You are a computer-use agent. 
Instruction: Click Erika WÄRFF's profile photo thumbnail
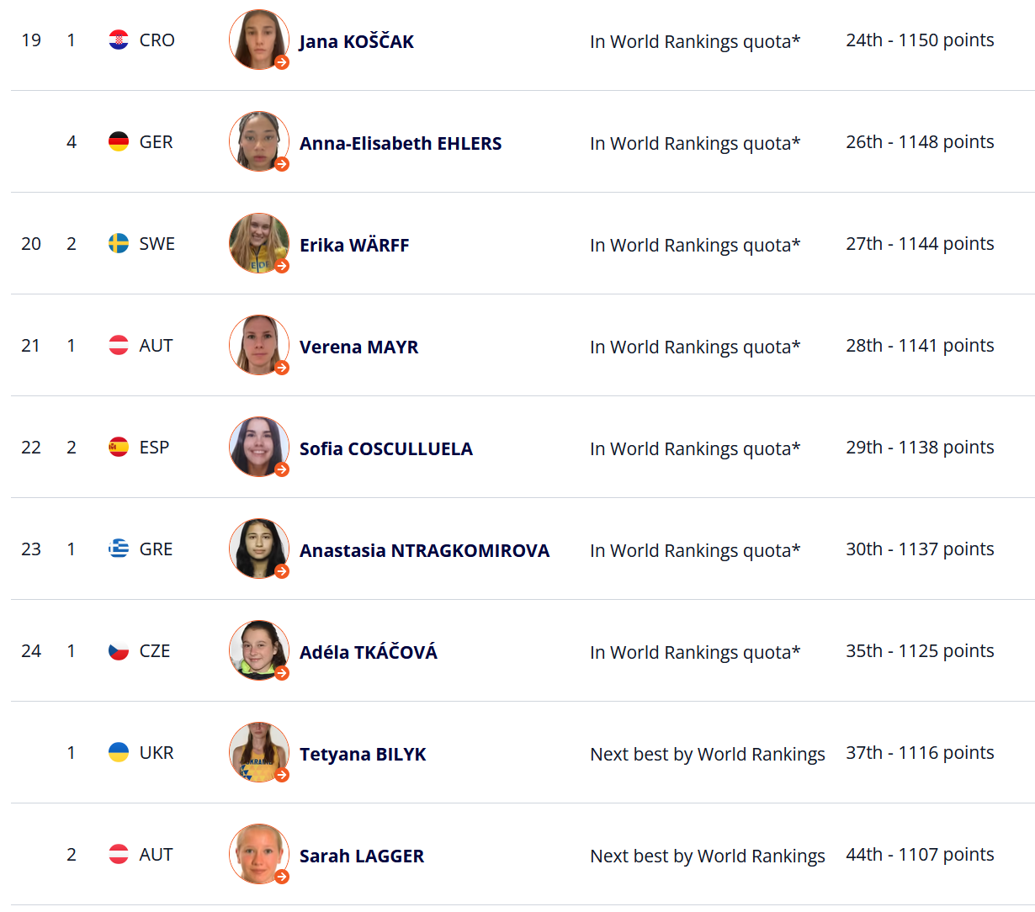(259, 243)
